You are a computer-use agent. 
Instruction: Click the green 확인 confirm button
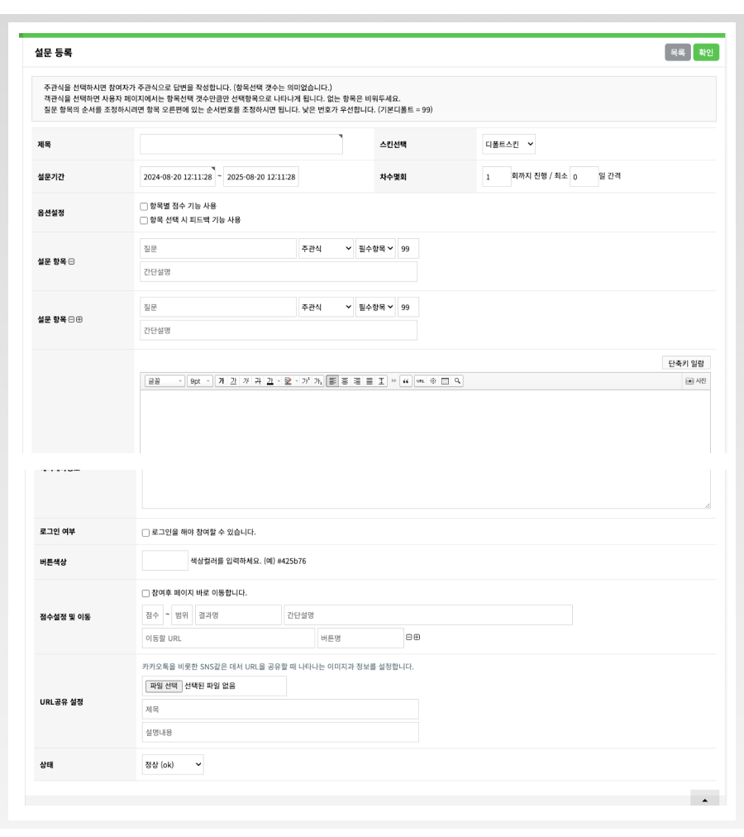(x=705, y=52)
